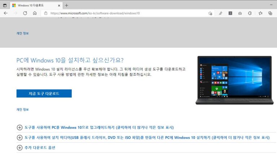
Task: Add this page to favorites star icon
Action: (x=210, y=13)
